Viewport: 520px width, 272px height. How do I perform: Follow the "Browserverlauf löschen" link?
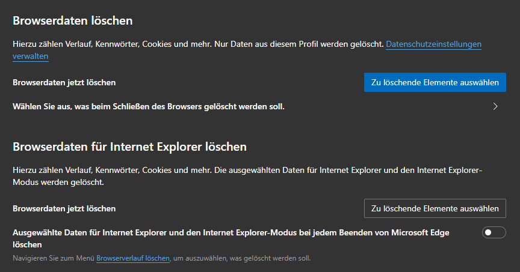133,258
